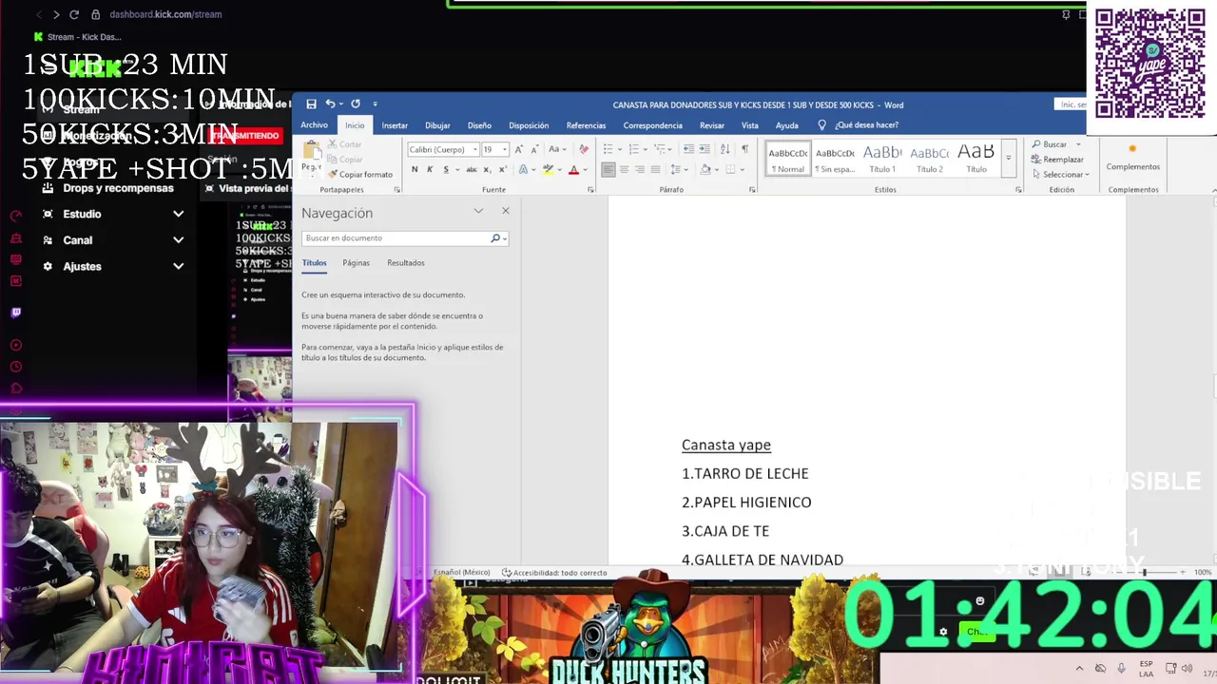The height and width of the screenshot is (684, 1217).
Task: Open the font color dropdown arrow
Action: 585,170
